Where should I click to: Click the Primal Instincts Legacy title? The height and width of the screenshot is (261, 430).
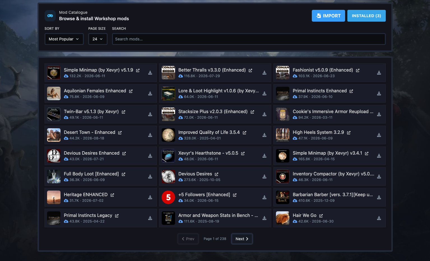[x=88, y=215]
